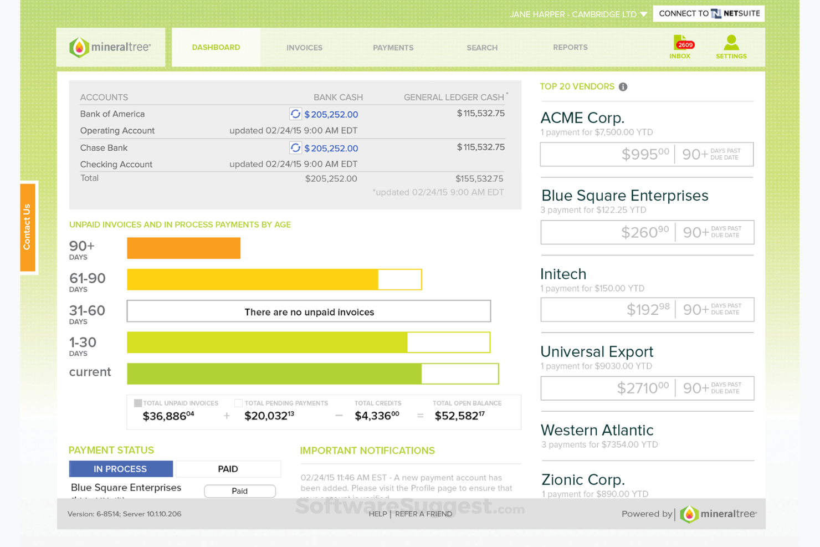
Task: Click the Connect to NetSuite button
Action: pyautogui.click(x=709, y=14)
